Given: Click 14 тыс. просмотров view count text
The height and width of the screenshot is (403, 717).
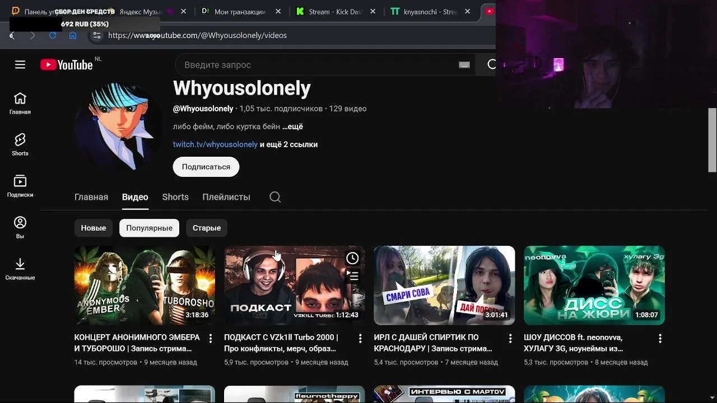Looking at the screenshot, I should (106, 362).
